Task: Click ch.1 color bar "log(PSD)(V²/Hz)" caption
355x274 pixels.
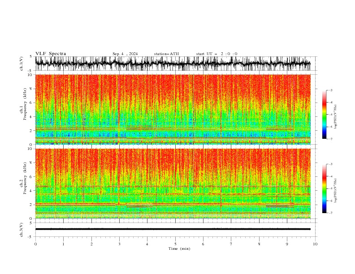Action: click(336, 117)
